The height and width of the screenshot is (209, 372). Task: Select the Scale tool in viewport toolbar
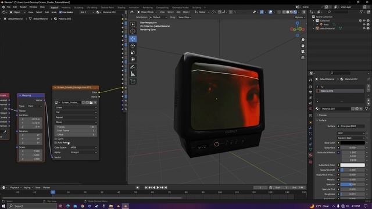click(133, 52)
